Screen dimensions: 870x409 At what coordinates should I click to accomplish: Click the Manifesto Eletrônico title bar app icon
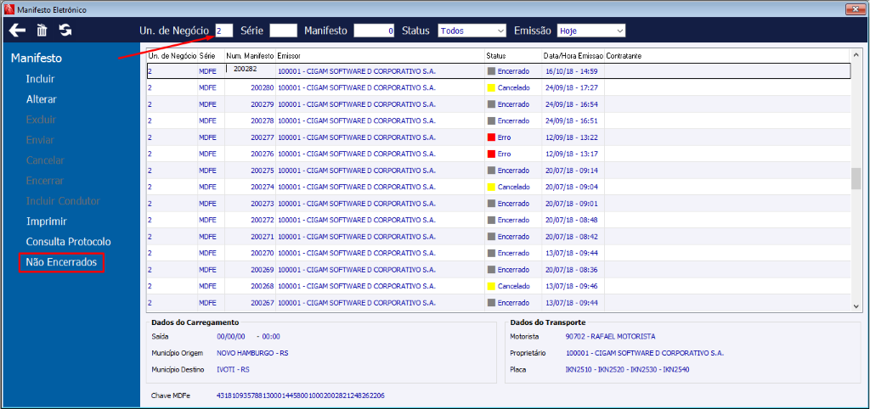[8, 10]
